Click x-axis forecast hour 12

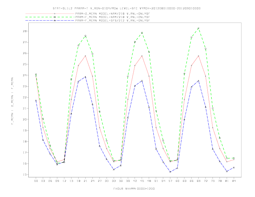pyautogui.click(x=64, y=181)
